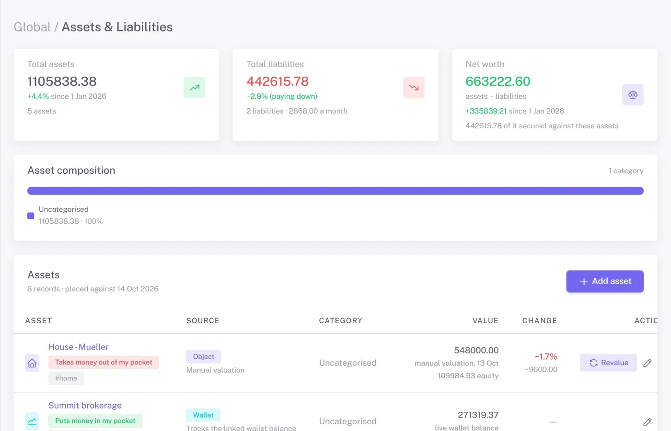
Task: Click the ASSET column header
Action: tap(39, 320)
